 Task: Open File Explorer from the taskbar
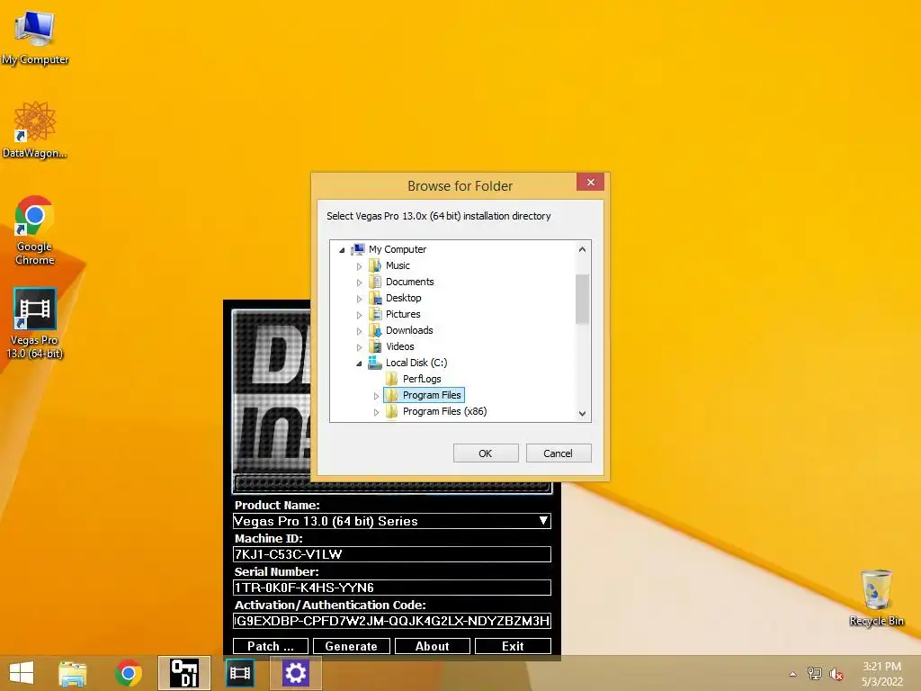[72, 673]
